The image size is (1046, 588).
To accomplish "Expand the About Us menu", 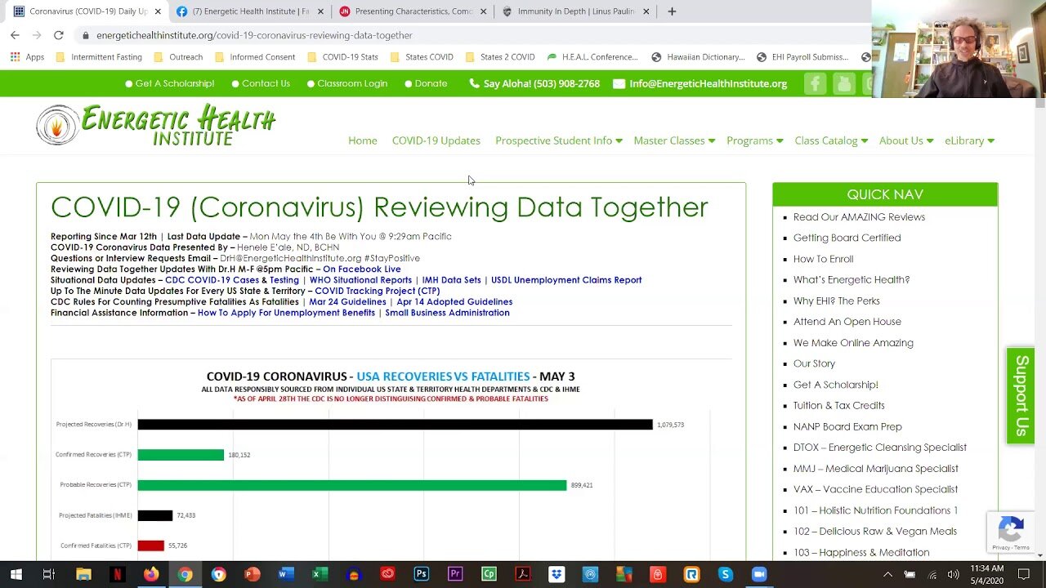I will coord(905,140).
